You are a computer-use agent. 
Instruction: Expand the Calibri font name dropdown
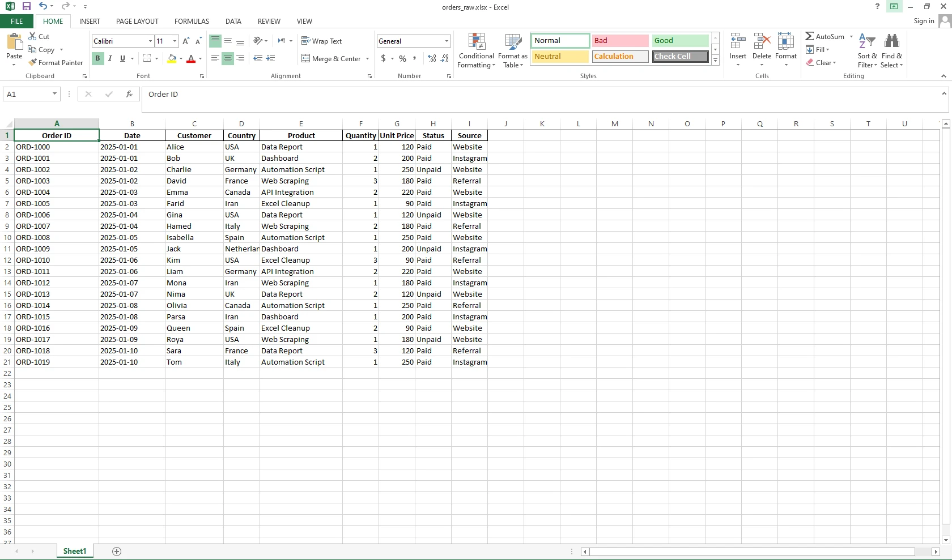(150, 41)
